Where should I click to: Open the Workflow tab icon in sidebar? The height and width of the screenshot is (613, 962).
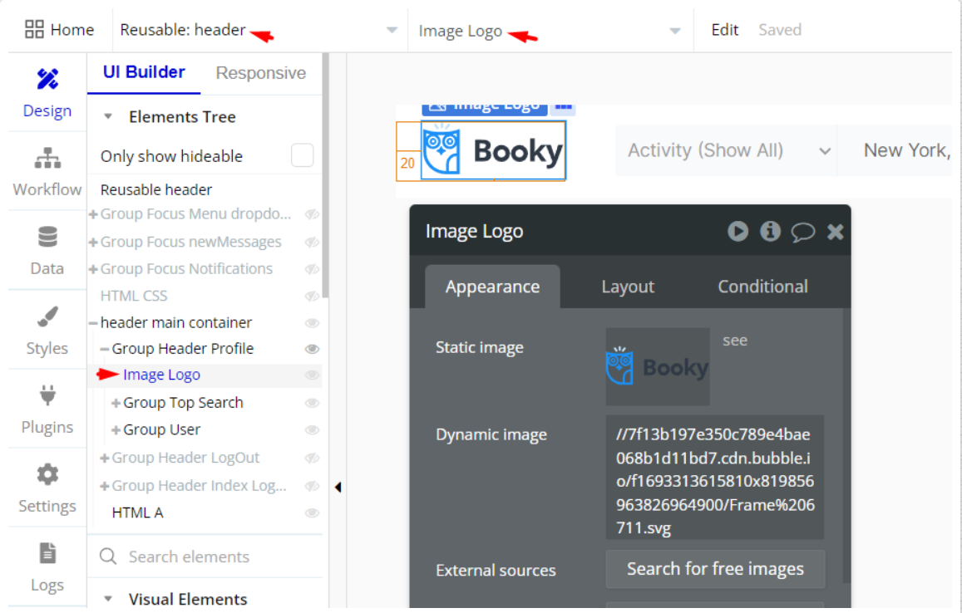coord(47,158)
